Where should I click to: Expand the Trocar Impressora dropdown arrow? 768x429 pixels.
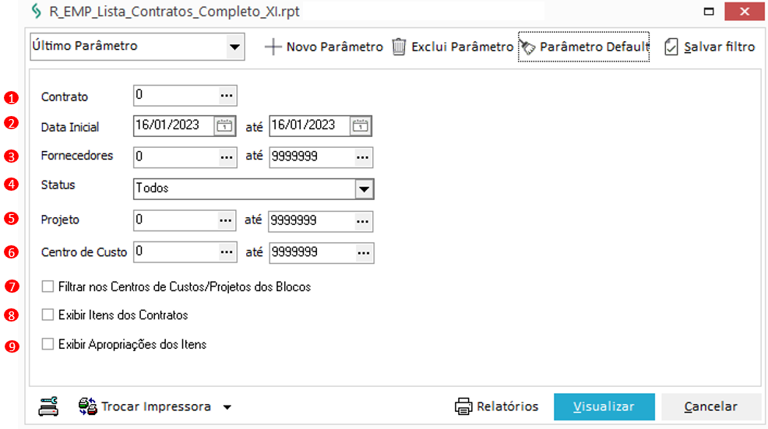(227, 406)
